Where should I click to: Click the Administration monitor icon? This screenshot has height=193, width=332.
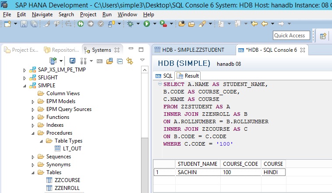click(72, 61)
